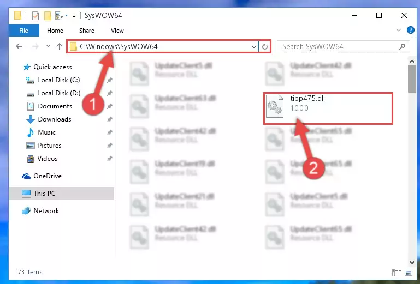Open the Help question mark icon
This screenshot has width=420, height=284.
click(x=410, y=30)
